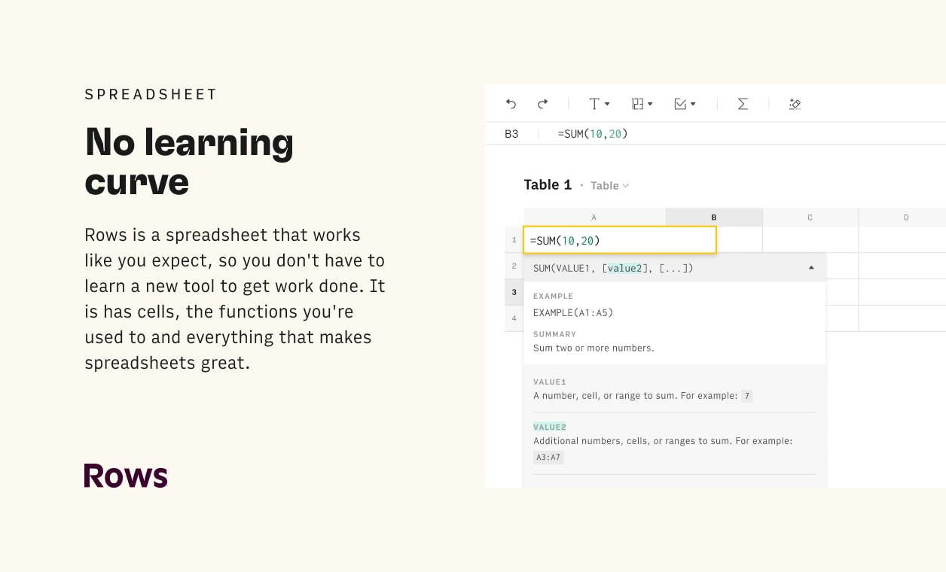This screenshot has height=572, width=946.
Task: Collapse the SUM function help panel
Action: pyautogui.click(x=811, y=268)
